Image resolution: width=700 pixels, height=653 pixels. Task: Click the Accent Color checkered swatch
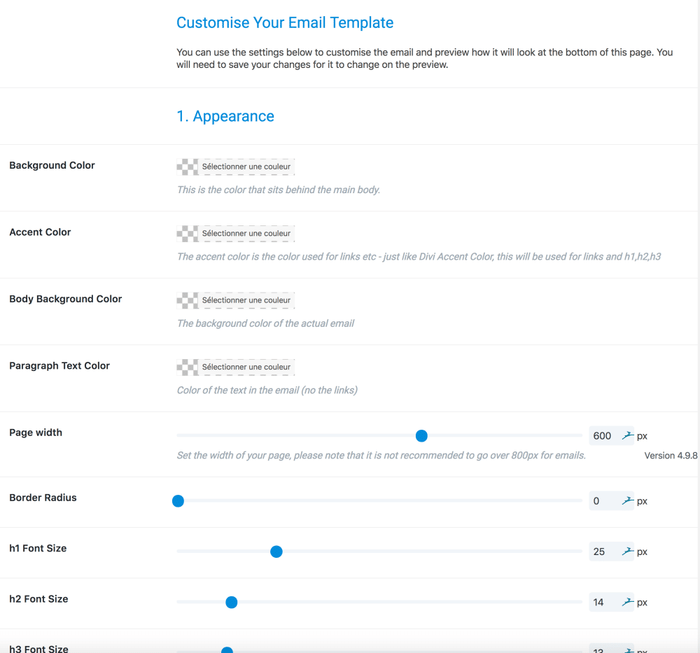[188, 233]
